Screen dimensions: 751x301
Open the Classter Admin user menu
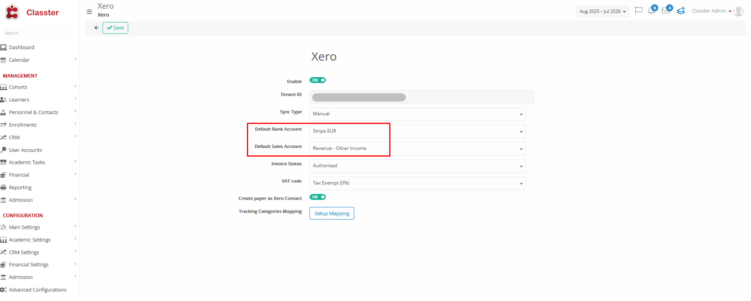coord(711,11)
